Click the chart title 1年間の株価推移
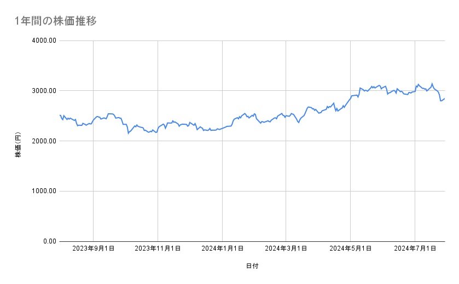Screen dimensions: 459x284 click(x=57, y=21)
